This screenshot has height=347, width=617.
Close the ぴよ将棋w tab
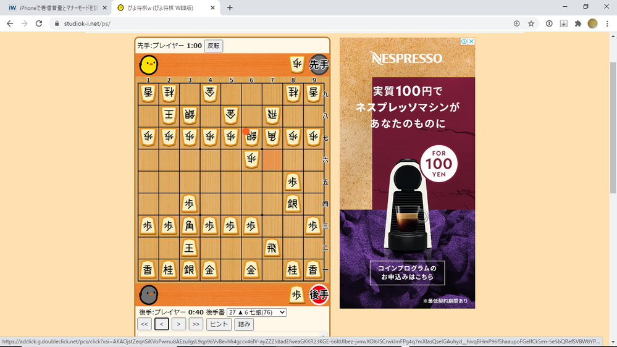212,8
